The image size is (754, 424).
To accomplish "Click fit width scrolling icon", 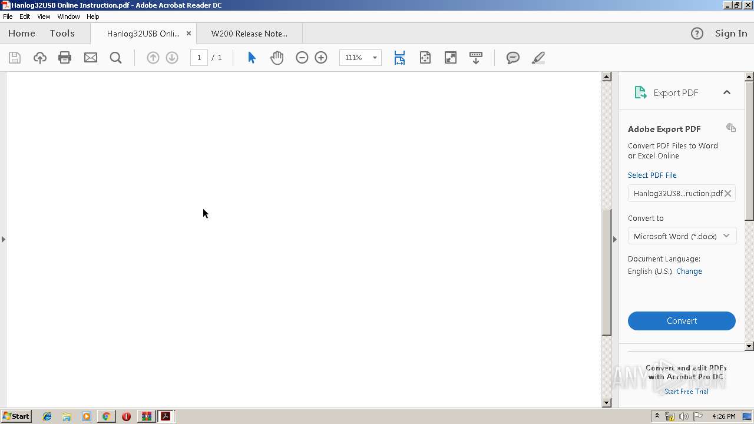I will coord(399,58).
